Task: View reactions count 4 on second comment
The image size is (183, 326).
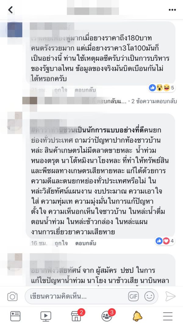Action: coord(165,241)
